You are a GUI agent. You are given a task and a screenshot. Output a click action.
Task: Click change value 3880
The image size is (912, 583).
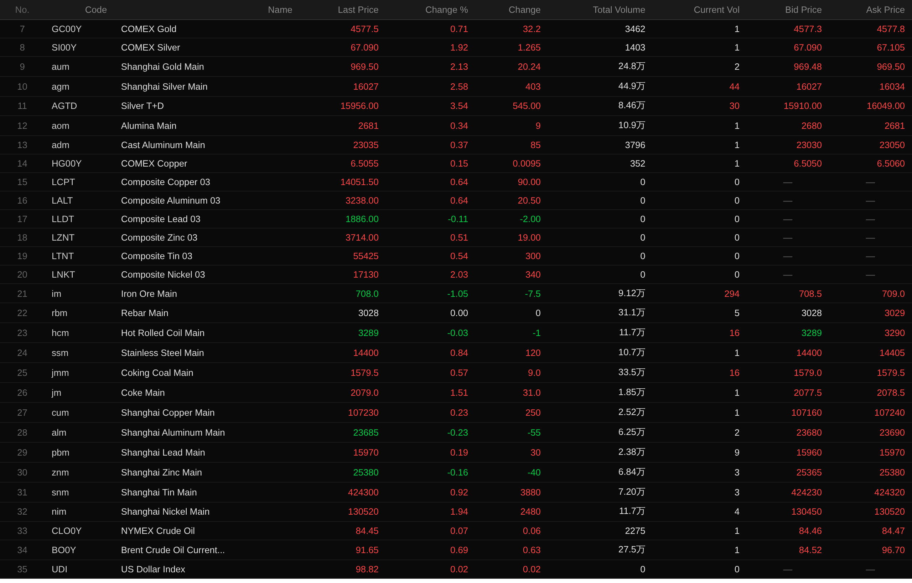pyautogui.click(x=530, y=493)
